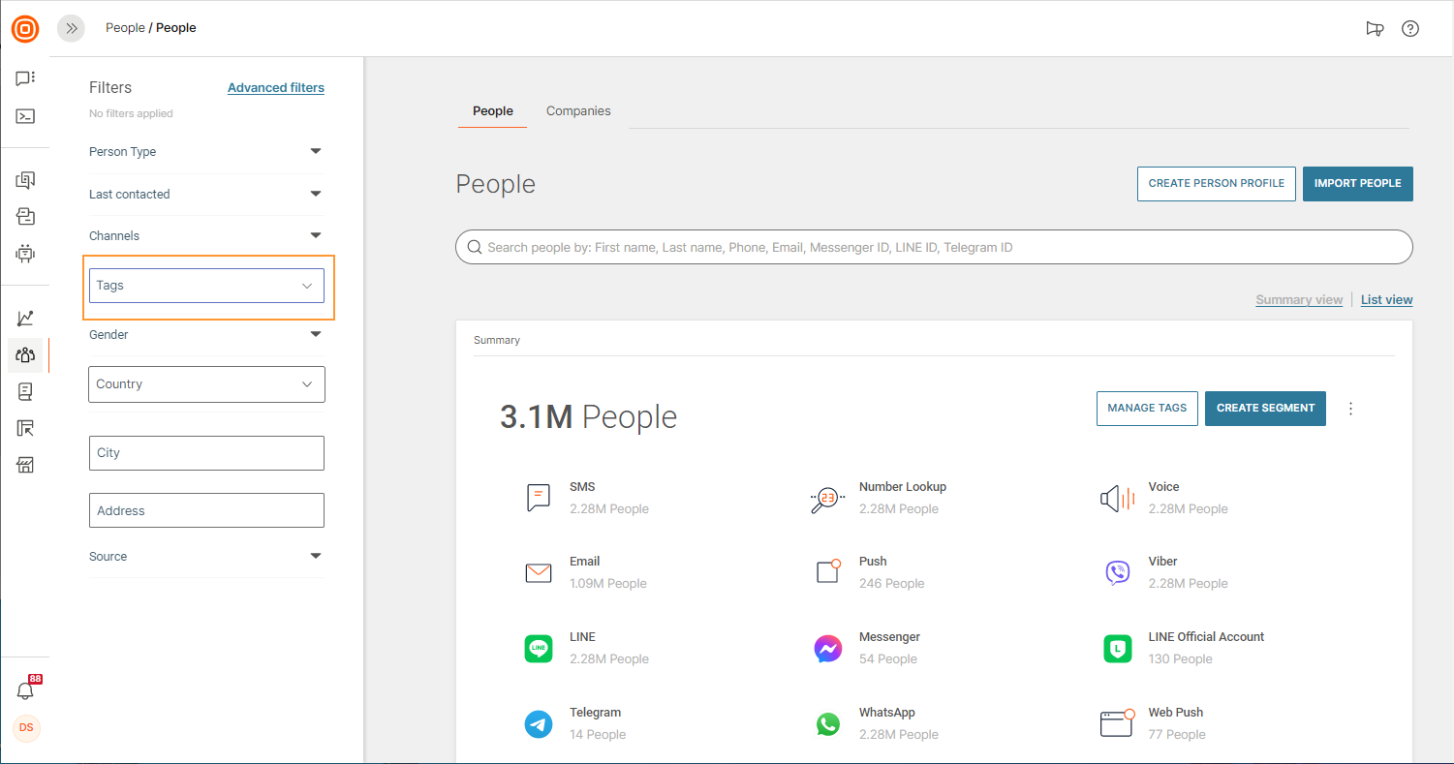Switch to List view

pyautogui.click(x=1386, y=300)
